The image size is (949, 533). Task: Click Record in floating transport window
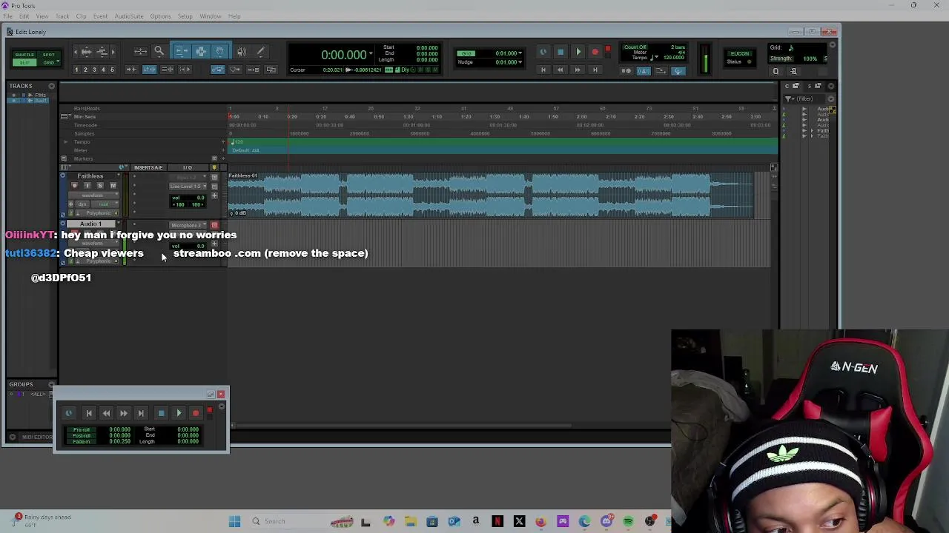196,413
